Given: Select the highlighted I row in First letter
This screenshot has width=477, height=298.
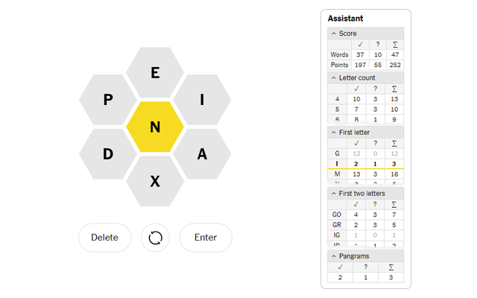Looking at the screenshot, I should (x=366, y=164).
